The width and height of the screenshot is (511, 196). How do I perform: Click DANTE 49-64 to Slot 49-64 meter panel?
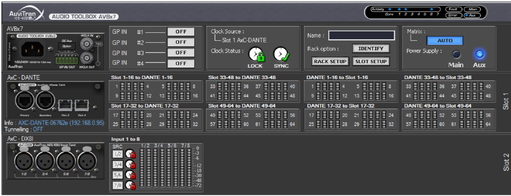tap(449, 120)
